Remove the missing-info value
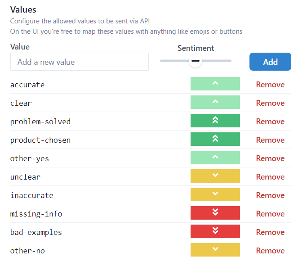The height and width of the screenshot is (266, 298). pos(270,214)
